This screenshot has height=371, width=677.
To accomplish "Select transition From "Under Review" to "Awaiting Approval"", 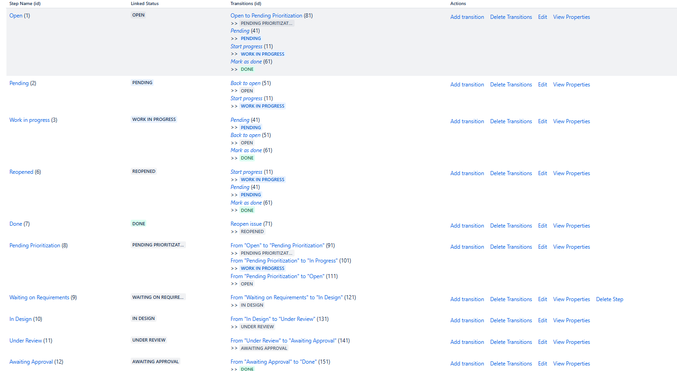I will tap(284, 341).
